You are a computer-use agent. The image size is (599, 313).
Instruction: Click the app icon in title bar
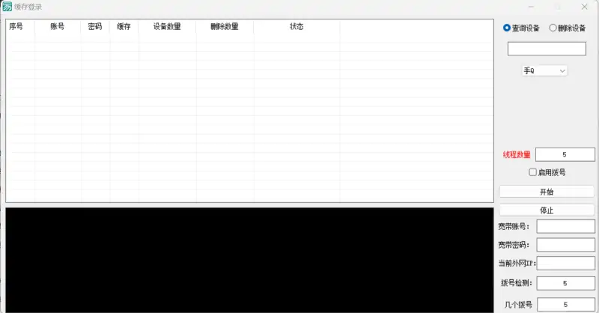click(7, 7)
